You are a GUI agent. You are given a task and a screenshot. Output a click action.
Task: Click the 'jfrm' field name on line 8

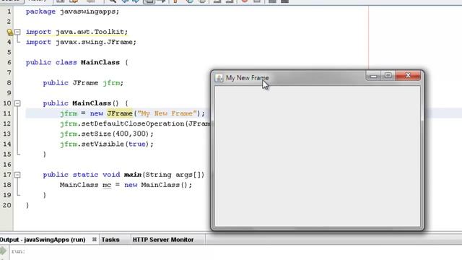click(x=111, y=83)
